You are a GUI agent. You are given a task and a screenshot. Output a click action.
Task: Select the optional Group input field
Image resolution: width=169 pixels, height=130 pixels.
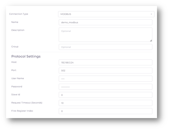[x=106, y=47]
